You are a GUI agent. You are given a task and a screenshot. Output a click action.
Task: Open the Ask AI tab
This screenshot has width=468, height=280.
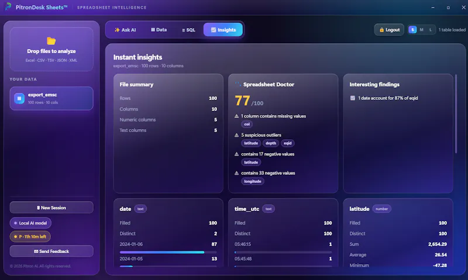(125, 30)
